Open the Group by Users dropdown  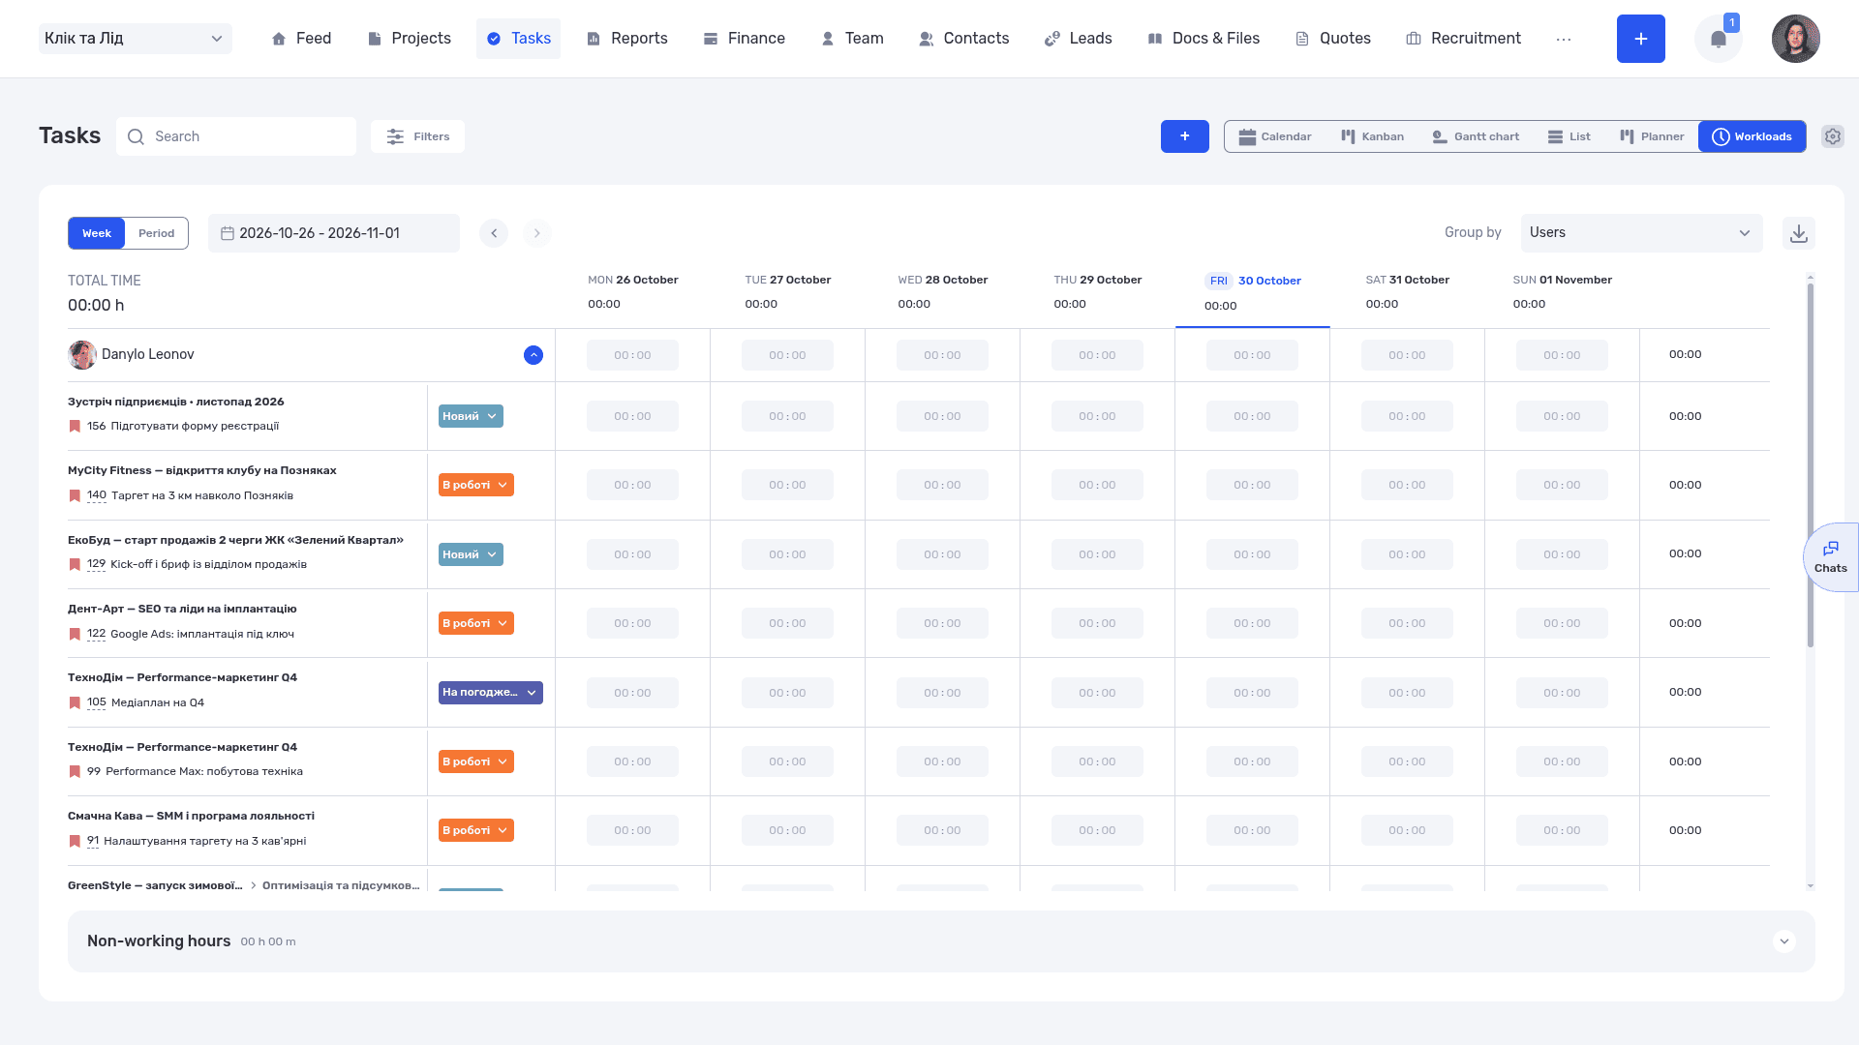[x=1641, y=233]
